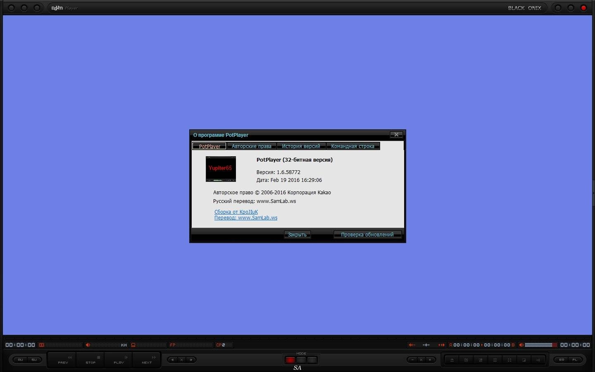595x372 pixels.
Task: Click the X reset icon between frame steps
Action: [x=181, y=360]
